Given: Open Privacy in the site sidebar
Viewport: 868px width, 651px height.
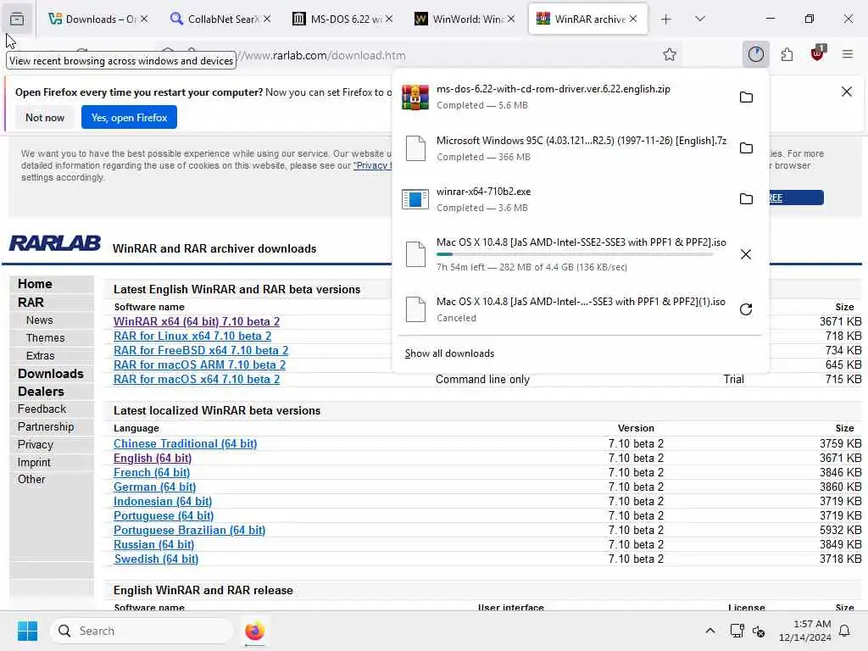Looking at the screenshot, I should 36,444.
